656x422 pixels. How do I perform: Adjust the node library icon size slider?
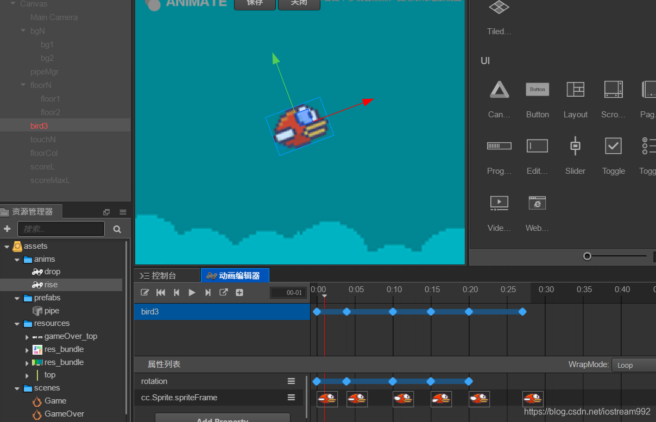pos(587,256)
